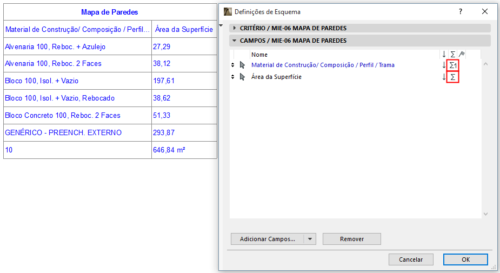Viewport: 500px width, 273px height.
Task: Click the small dropdown triangle left of dialog
Action: coord(221,25)
